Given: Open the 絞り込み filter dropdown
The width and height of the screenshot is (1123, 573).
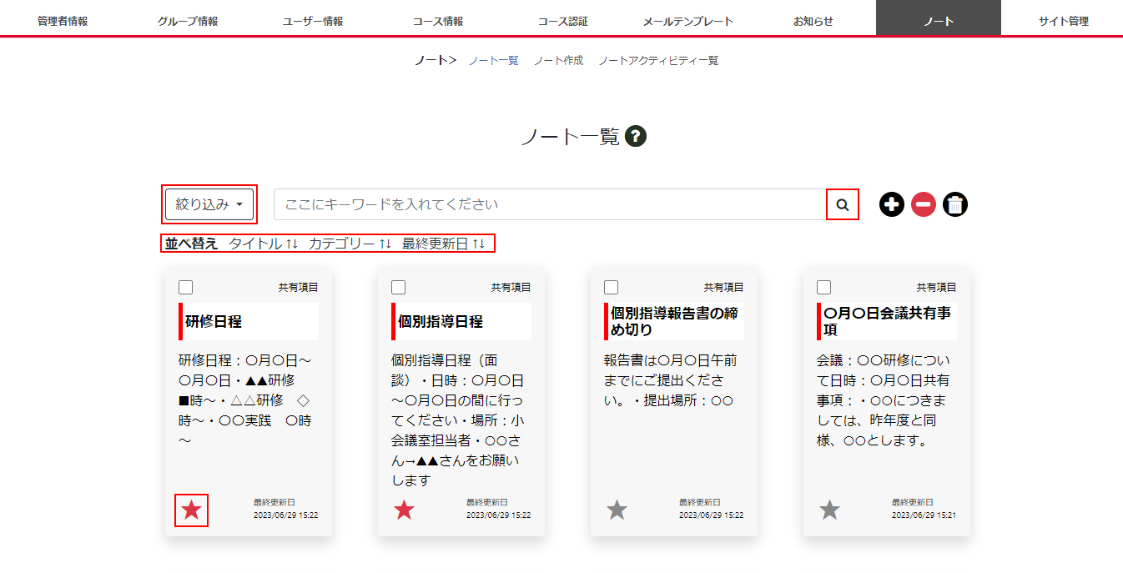Looking at the screenshot, I should coord(209,204).
